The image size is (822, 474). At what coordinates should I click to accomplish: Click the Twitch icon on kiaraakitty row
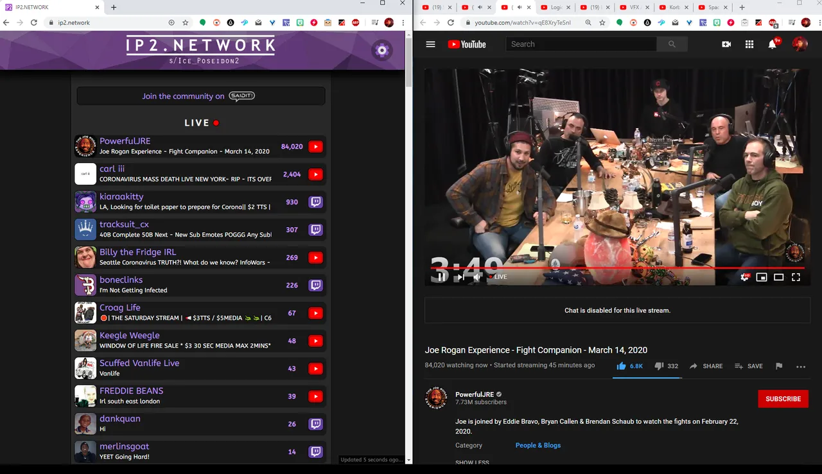(315, 202)
